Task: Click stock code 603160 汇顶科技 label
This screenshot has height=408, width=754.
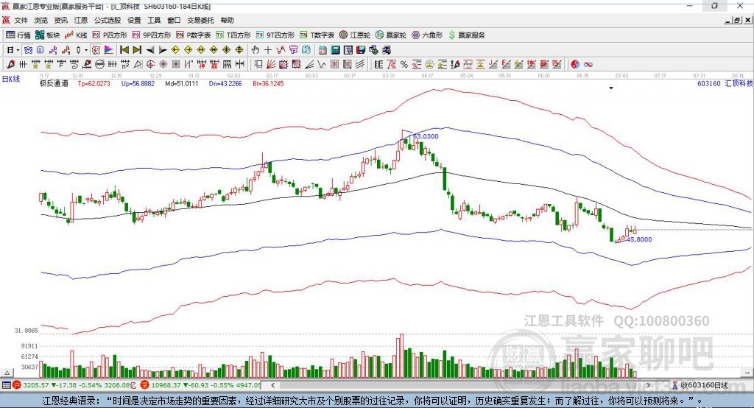Action: pos(725,83)
